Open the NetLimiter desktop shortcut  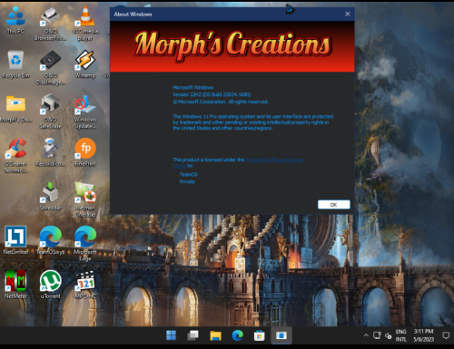[x=15, y=240]
